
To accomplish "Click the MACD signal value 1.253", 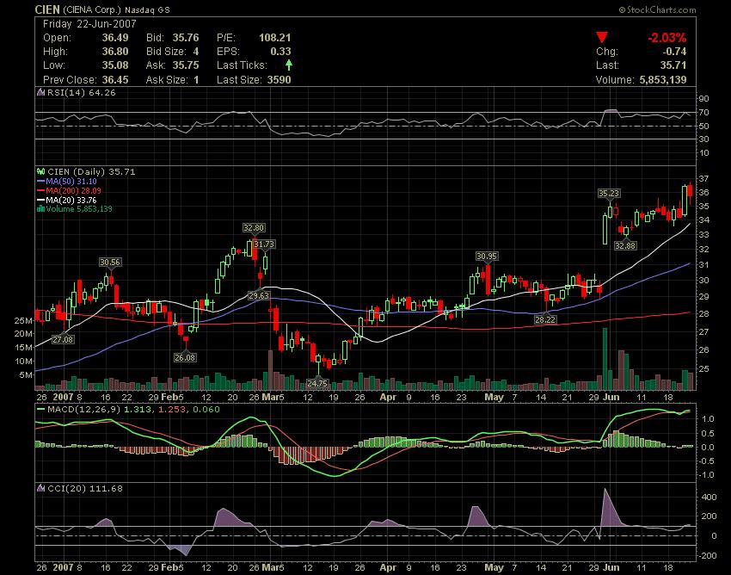I will (172, 410).
